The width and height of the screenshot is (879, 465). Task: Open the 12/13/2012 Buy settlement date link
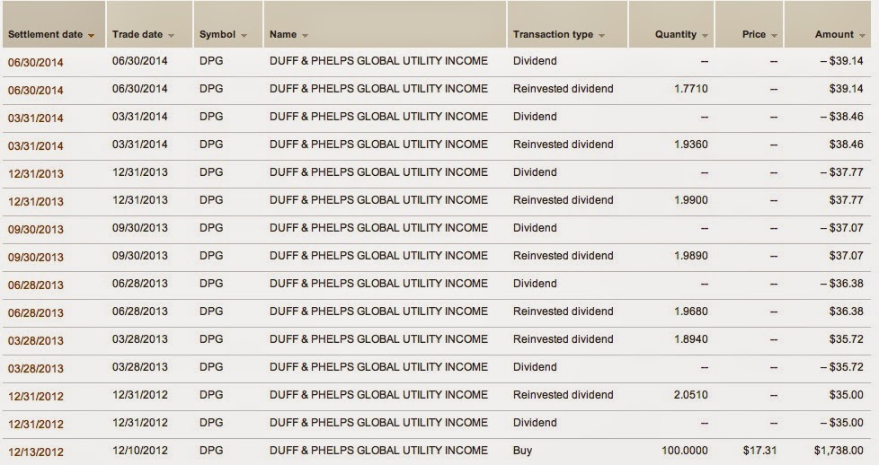(35, 452)
